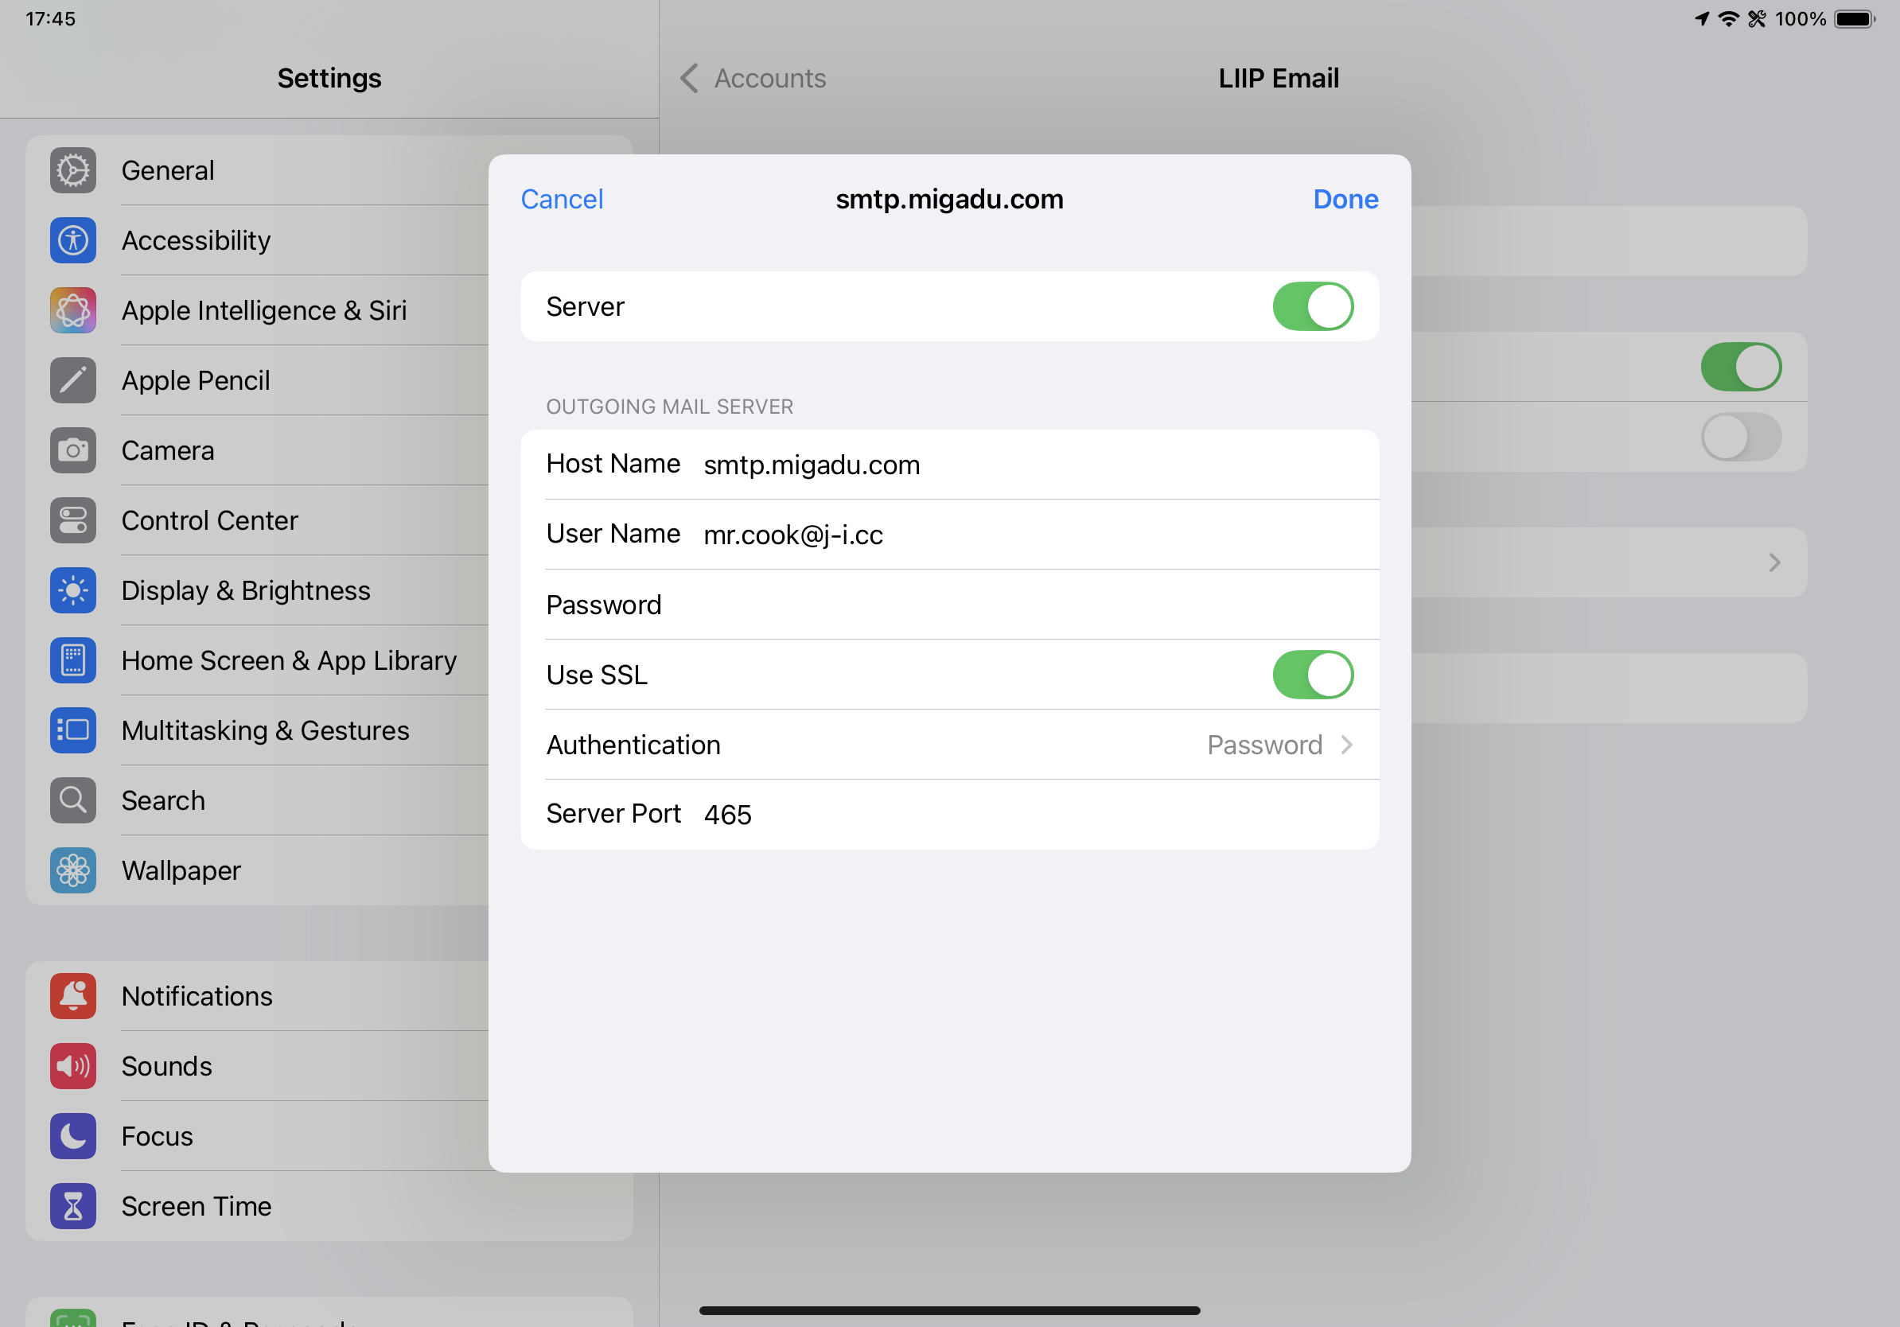Open the Apple Intelligence & Siri icon

tap(73, 310)
